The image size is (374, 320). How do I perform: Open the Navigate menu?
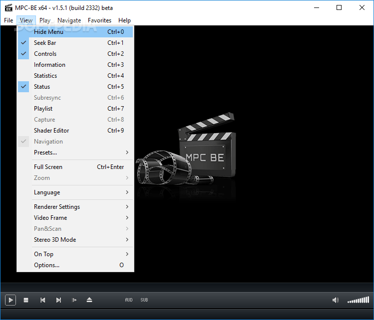click(x=69, y=20)
